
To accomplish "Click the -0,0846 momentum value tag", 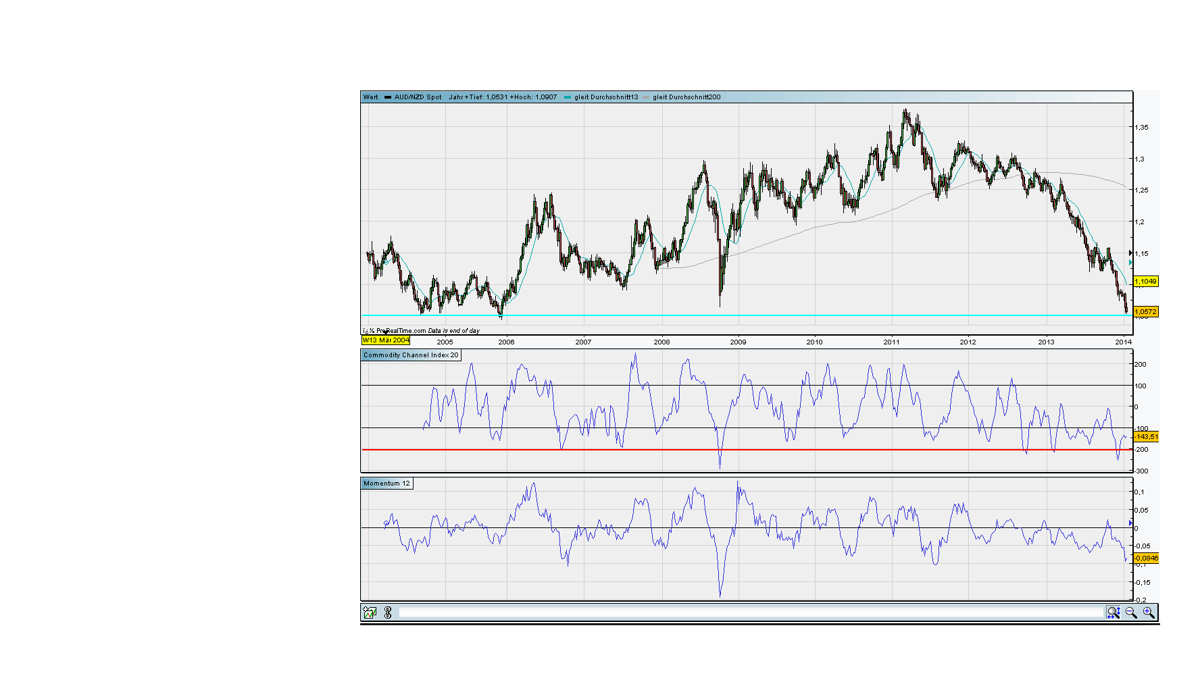I will 1146,558.
